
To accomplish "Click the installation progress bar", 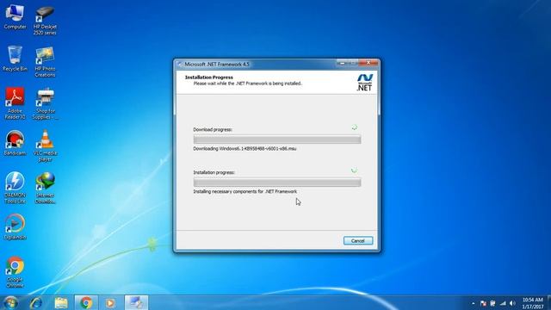I will pos(277,183).
